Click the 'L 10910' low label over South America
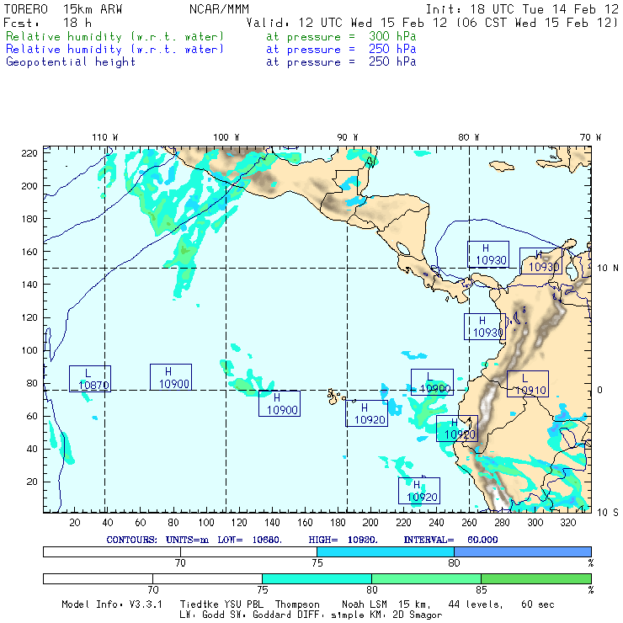The width and height of the screenshot is (623, 623). pos(528,384)
